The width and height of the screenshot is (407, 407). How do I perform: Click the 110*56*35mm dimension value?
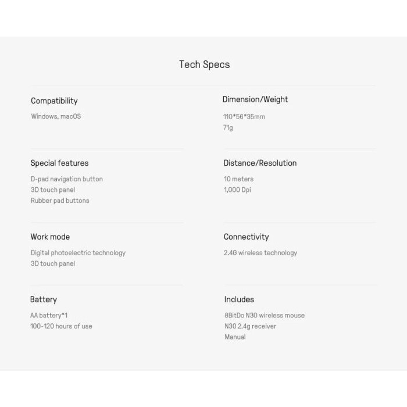(244, 117)
